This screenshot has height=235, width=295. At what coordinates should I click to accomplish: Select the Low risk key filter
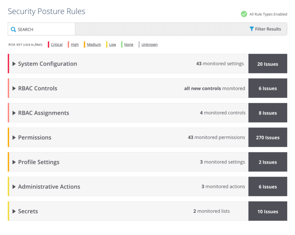113,45
